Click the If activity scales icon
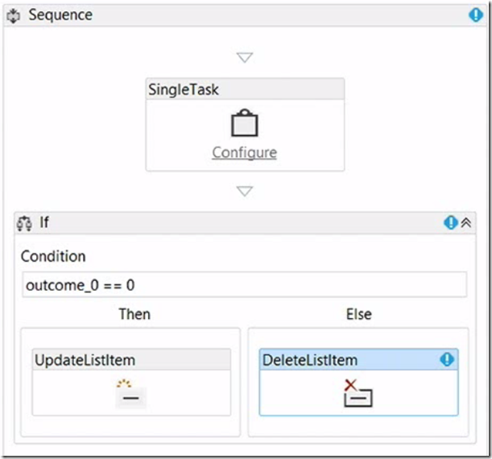This screenshot has height=459, width=492. [x=24, y=223]
